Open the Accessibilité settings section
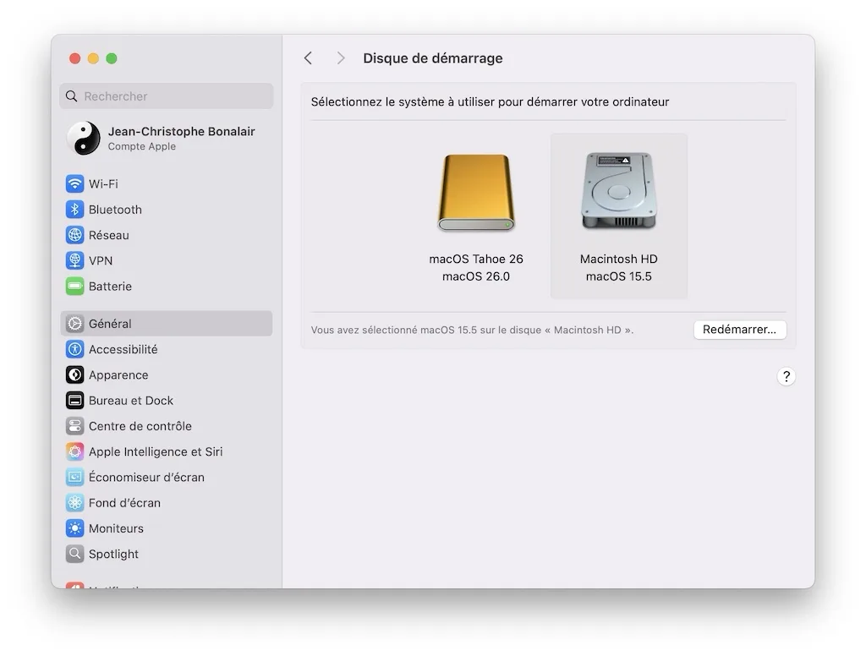Image resolution: width=866 pixels, height=656 pixels. pos(123,349)
